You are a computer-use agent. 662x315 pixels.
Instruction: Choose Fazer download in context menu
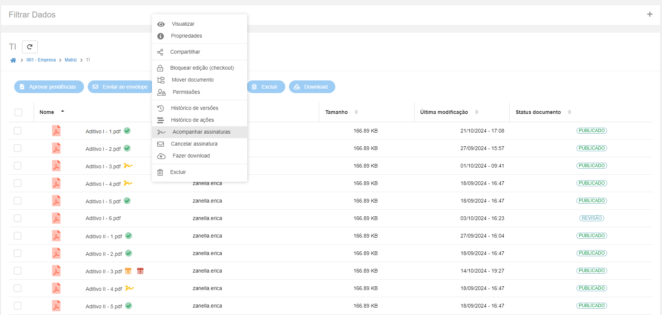[x=199, y=156]
